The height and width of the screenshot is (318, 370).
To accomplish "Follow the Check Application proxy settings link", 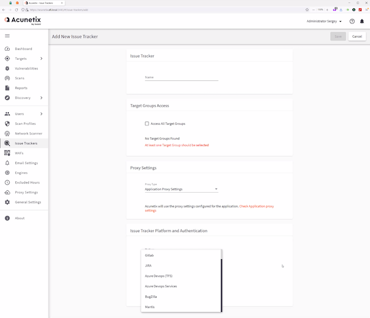I will pyautogui.click(x=256, y=206).
